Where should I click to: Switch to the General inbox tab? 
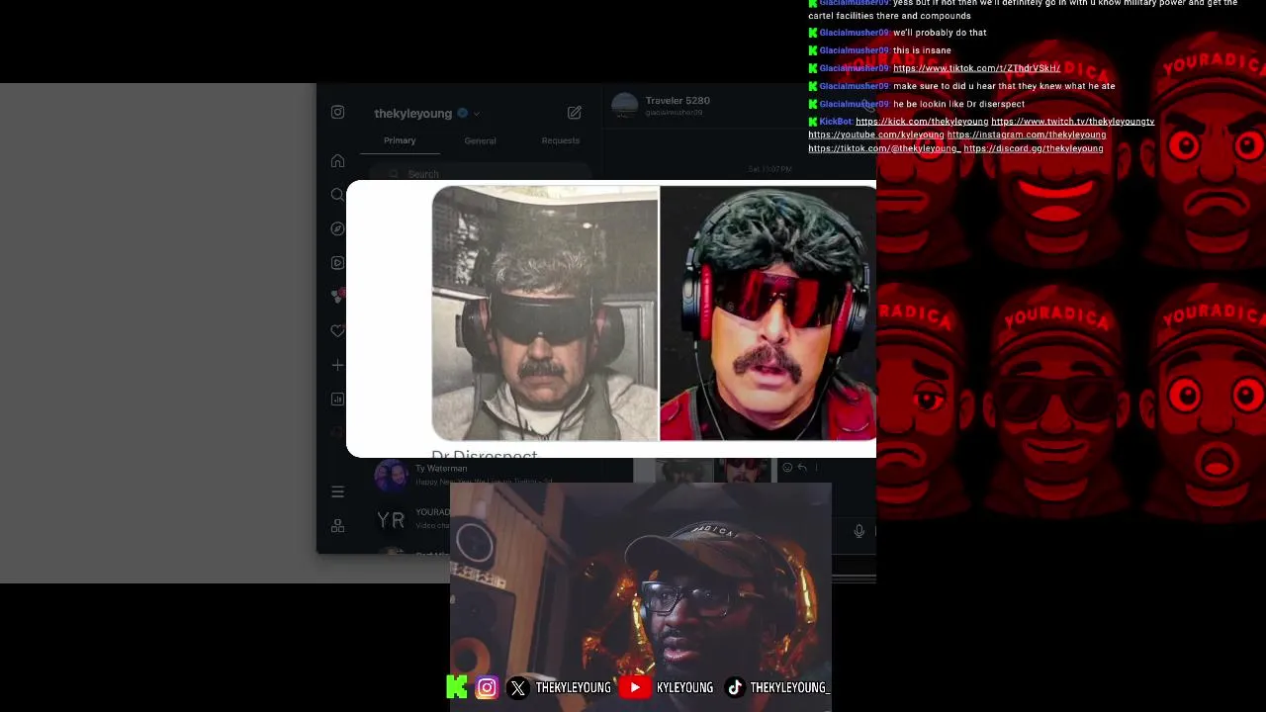pyautogui.click(x=480, y=140)
